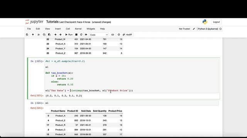This screenshot has width=247, height=138.
Task: Click the pencil edit mode indicator
Action: pyautogui.click(x=194, y=29)
